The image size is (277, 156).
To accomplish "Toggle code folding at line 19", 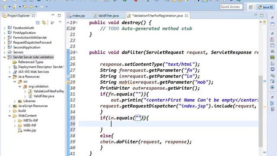I will click(x=77, y=23).
